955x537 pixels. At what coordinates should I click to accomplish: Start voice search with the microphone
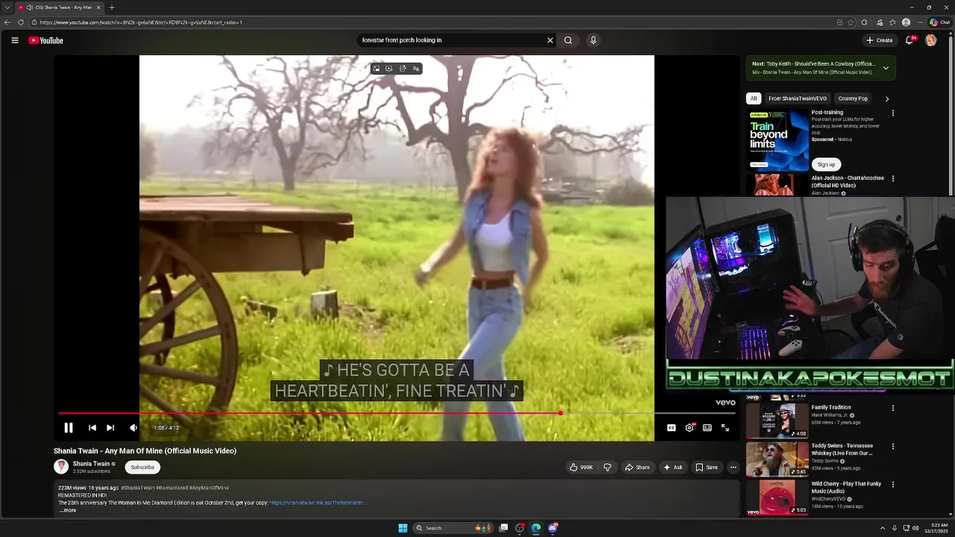(593, 40)
